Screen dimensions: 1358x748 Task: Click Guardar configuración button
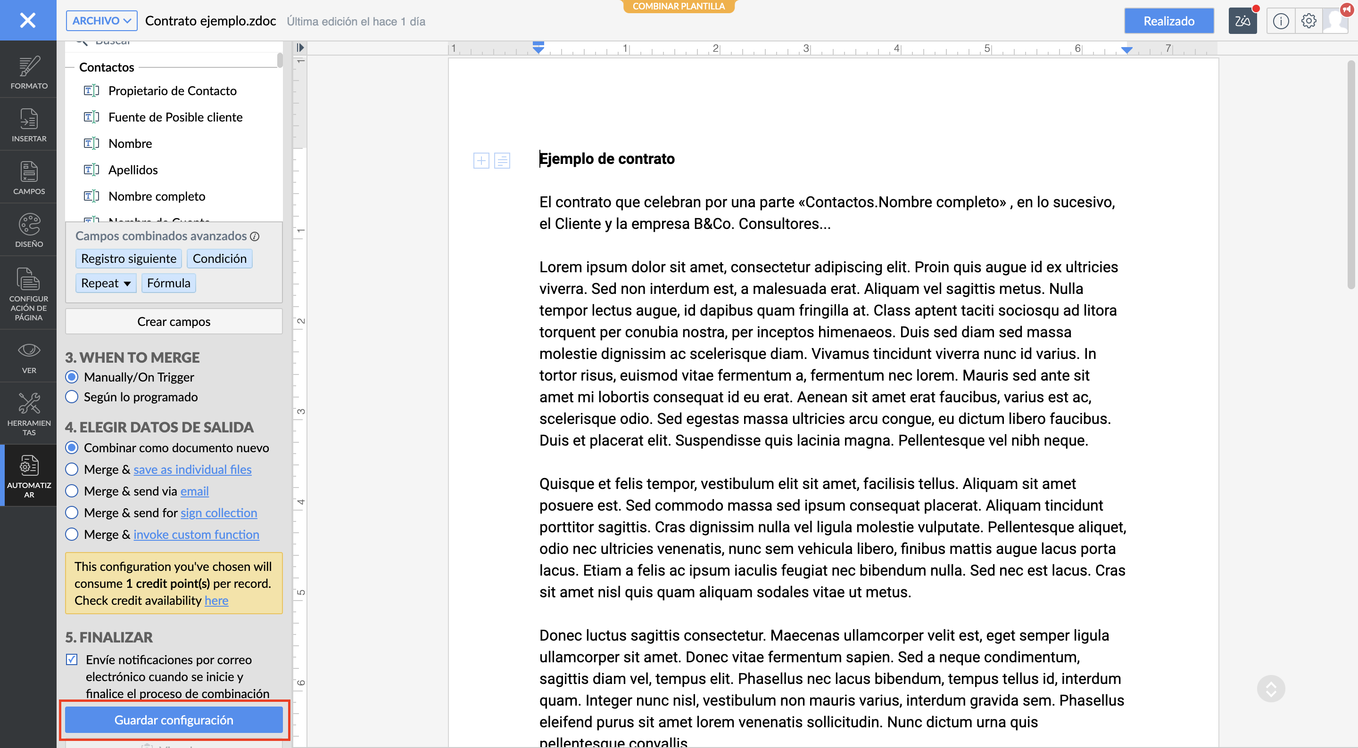point(174,719)
